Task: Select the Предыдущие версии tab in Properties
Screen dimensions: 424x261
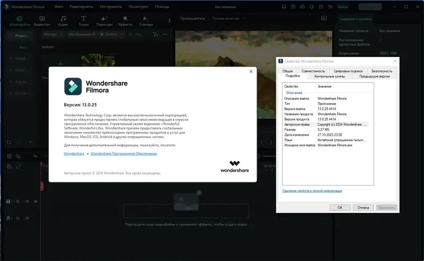Action: 374,76
